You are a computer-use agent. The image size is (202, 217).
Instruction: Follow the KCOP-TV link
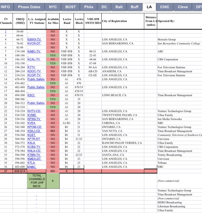click(x=34, y=75)
